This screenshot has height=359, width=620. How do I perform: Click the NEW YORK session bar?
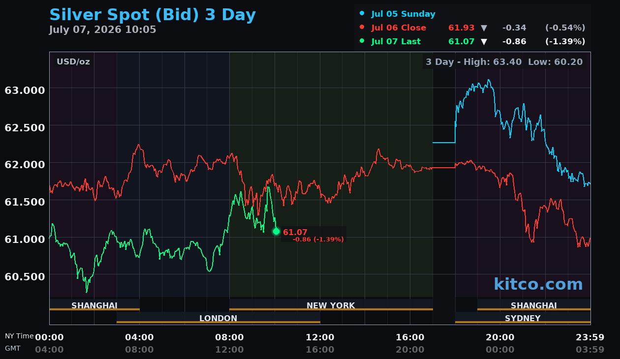[331, 305]
